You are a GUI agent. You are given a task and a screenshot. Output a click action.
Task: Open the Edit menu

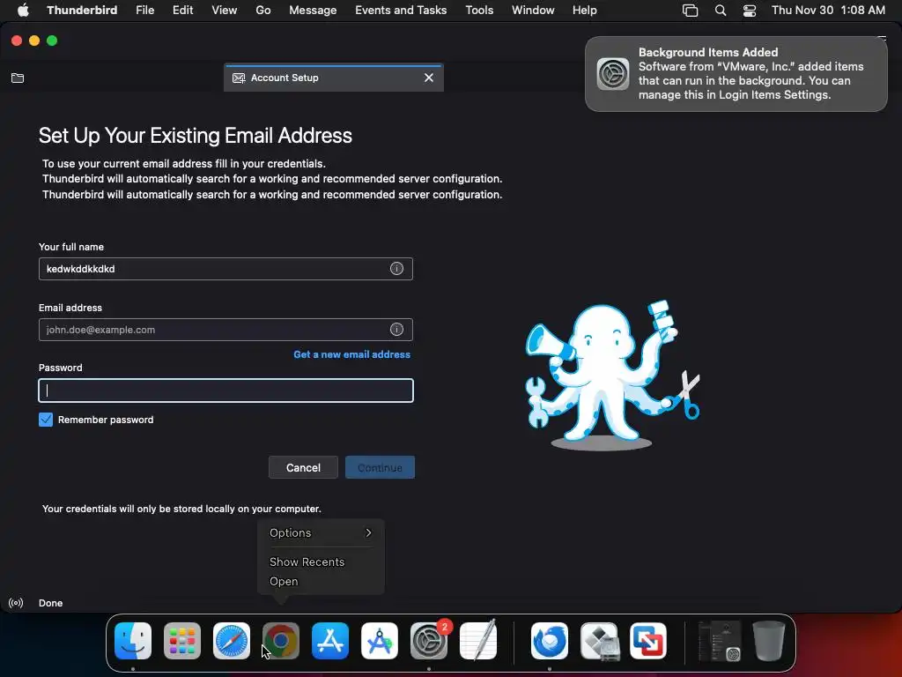coord(183,11)
